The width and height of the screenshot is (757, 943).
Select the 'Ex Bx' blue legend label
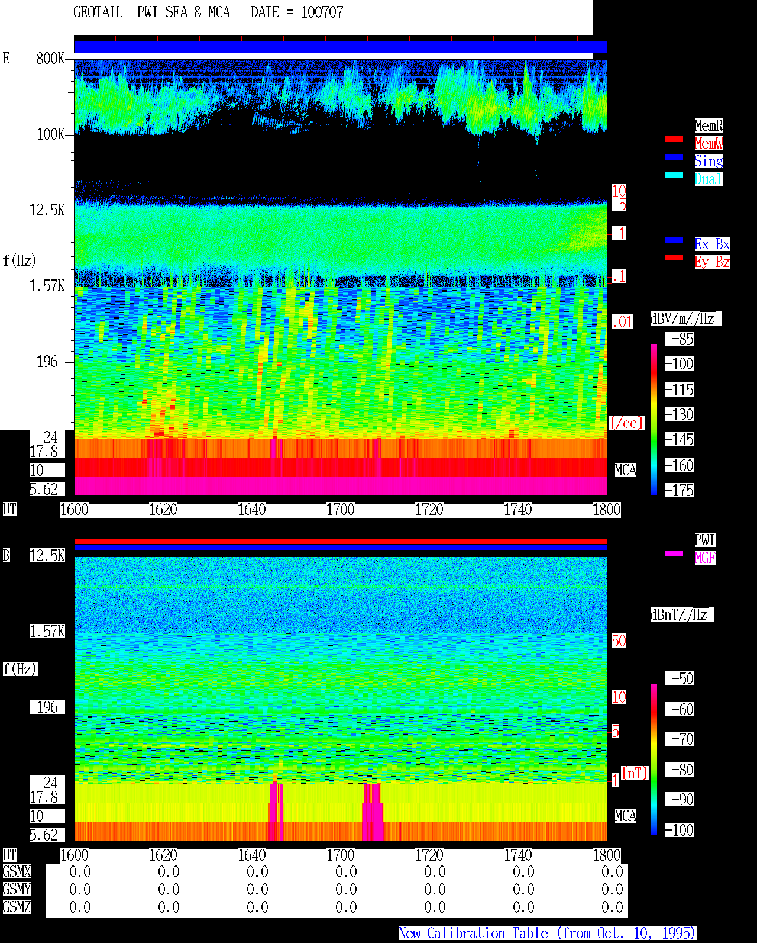(712, 244)
